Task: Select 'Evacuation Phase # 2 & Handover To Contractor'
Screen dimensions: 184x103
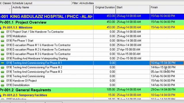Action: (x=41, y=49)
